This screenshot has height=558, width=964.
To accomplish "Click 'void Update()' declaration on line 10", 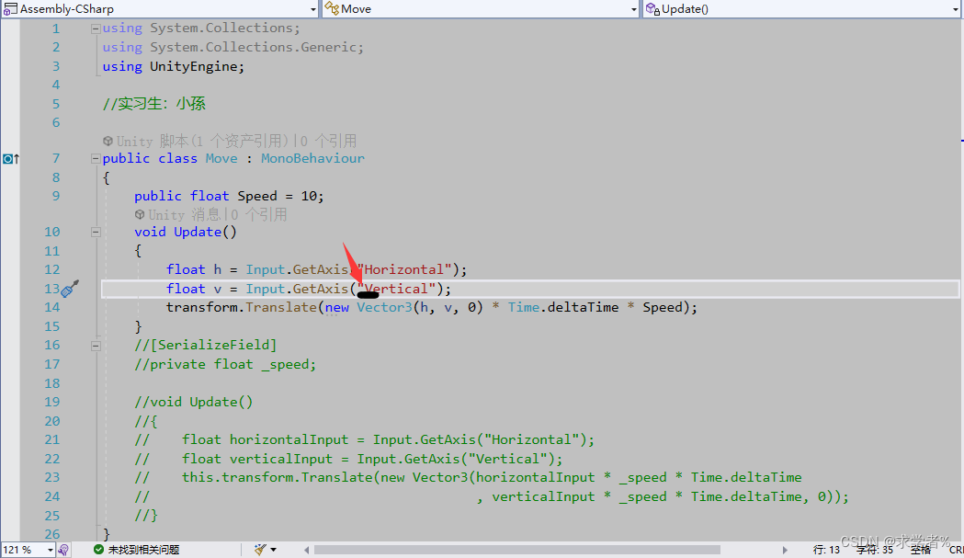I will (186, 232).
